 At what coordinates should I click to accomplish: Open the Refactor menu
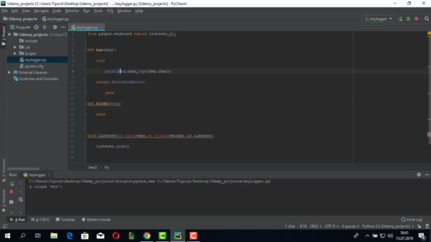72,11
